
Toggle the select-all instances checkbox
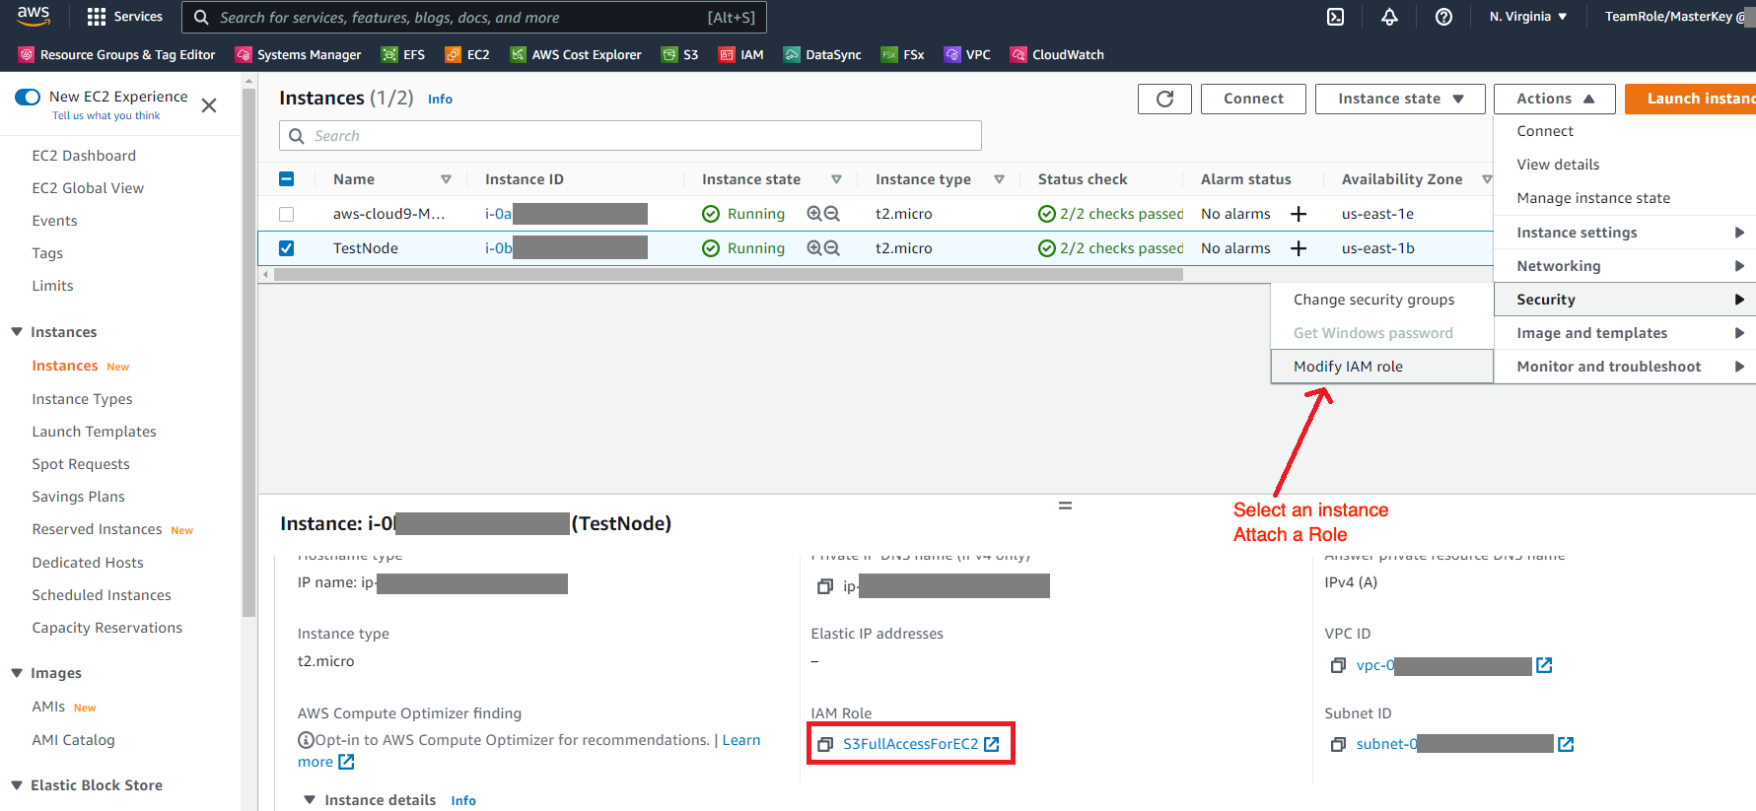286,179
